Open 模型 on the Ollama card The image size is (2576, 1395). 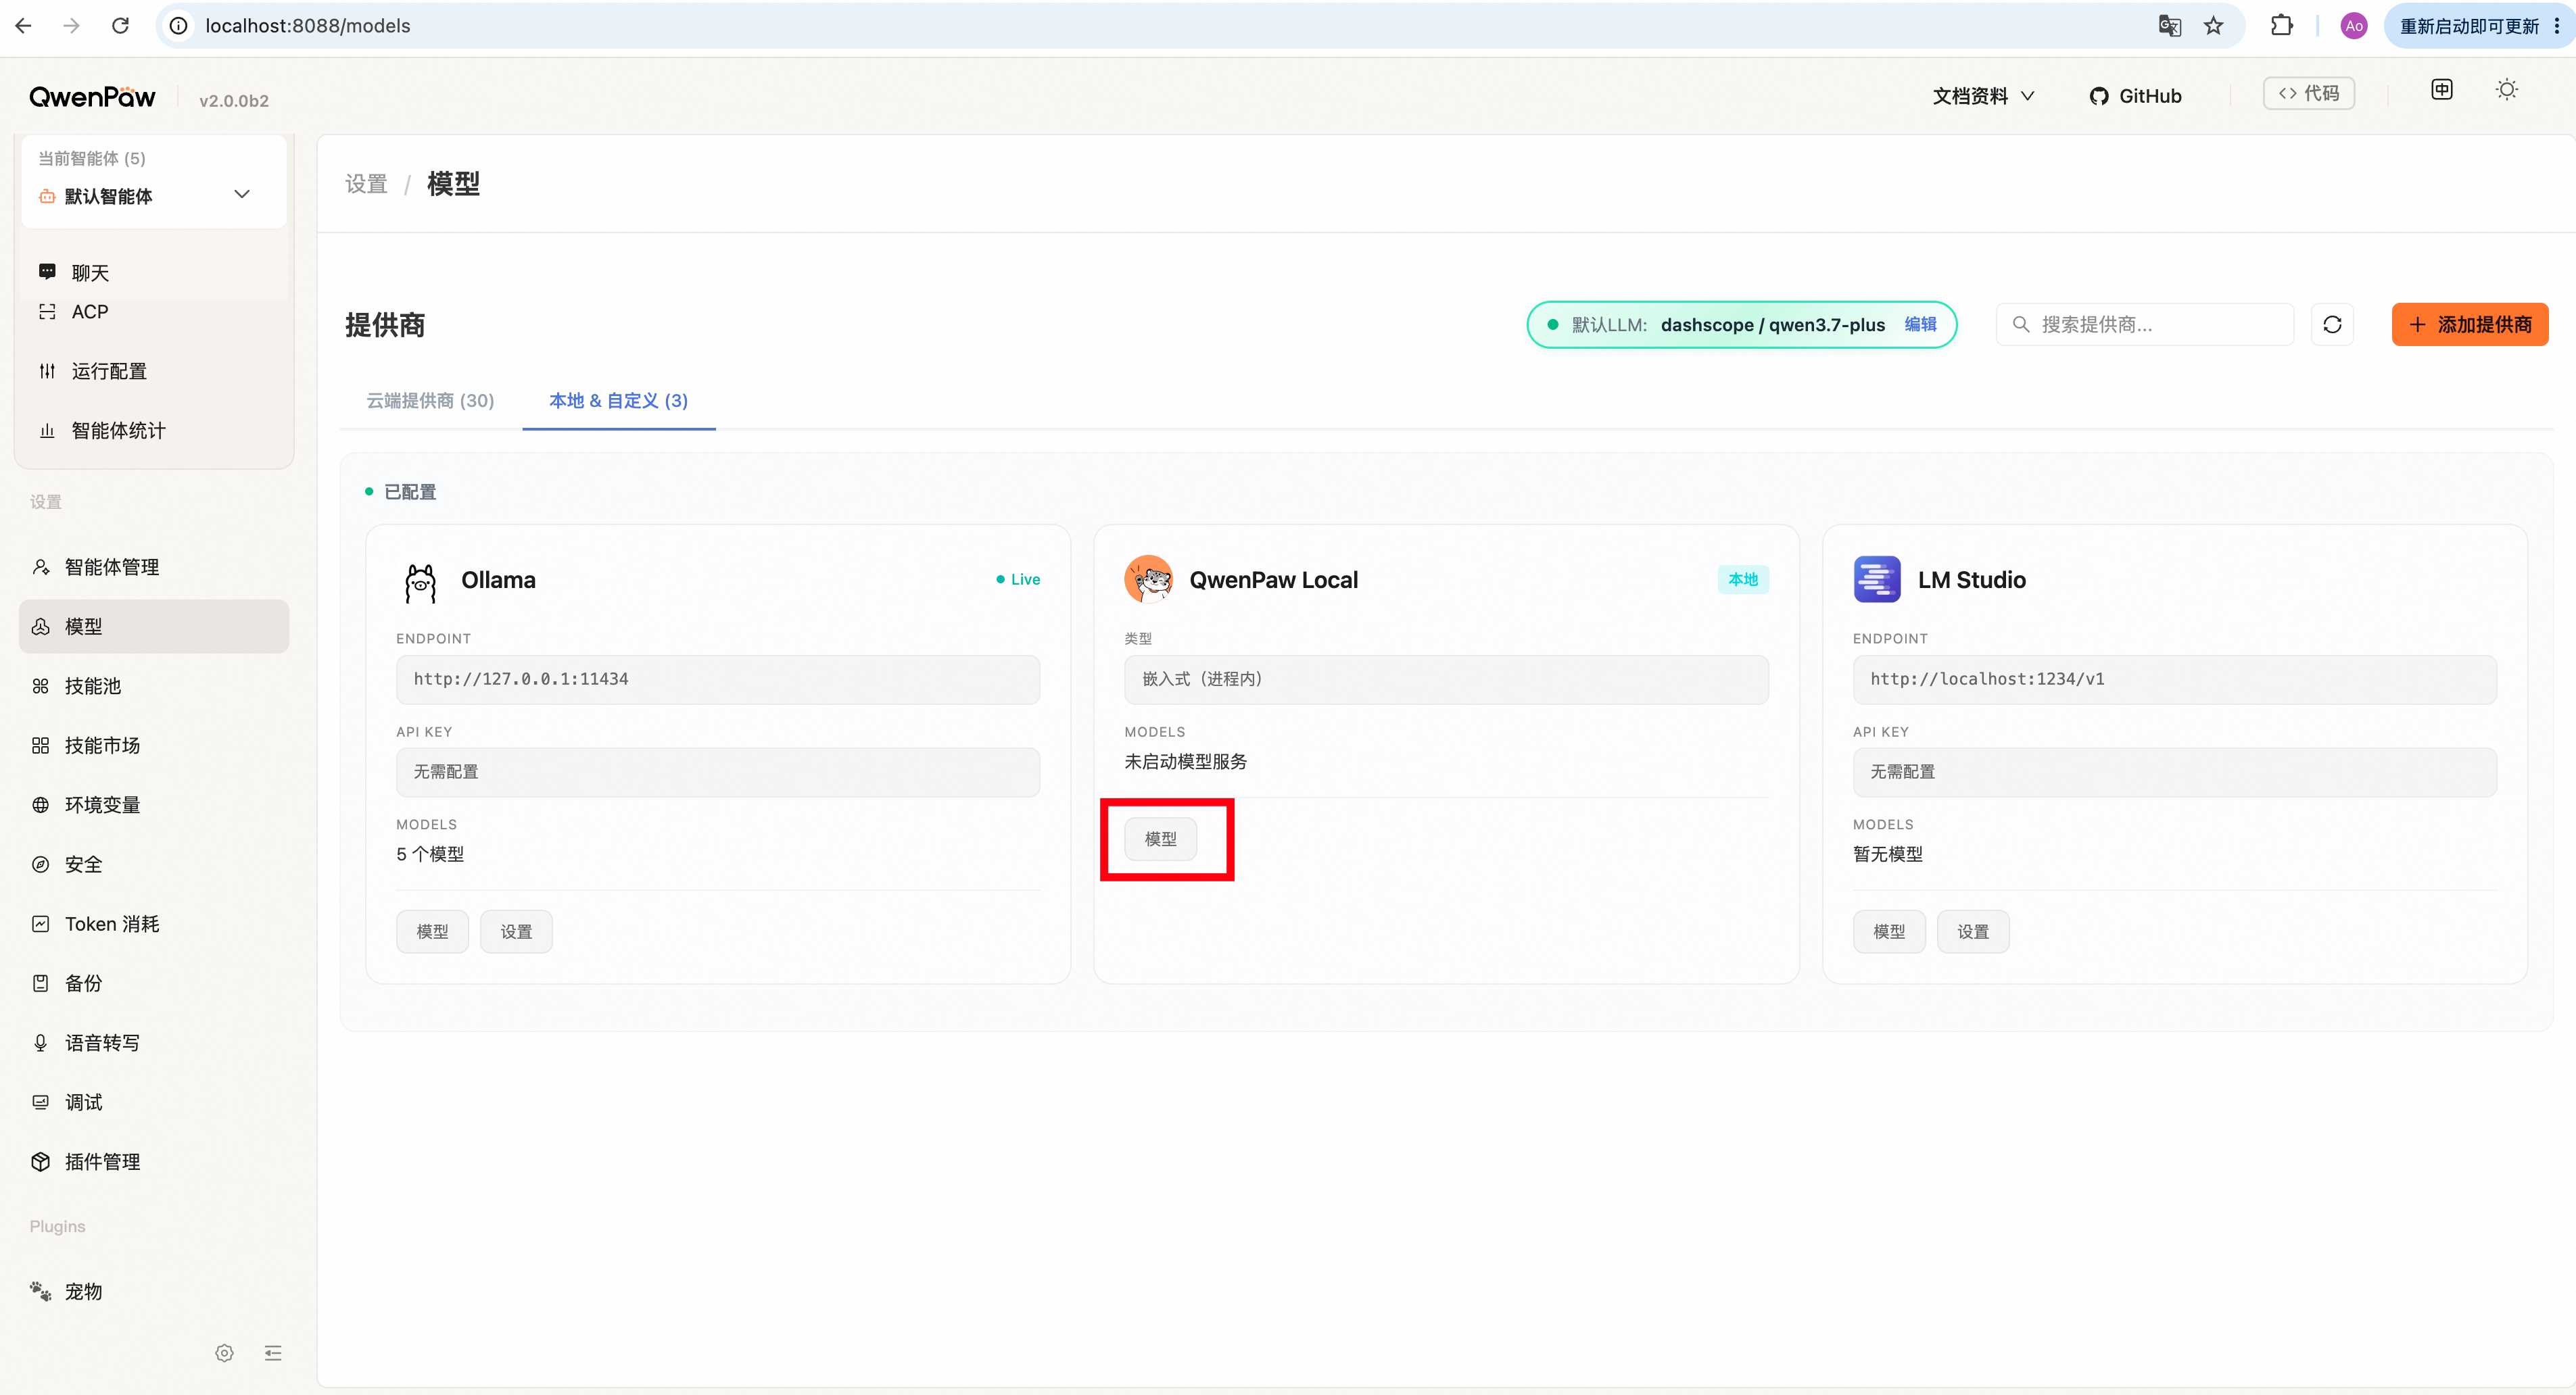(432, 932)
